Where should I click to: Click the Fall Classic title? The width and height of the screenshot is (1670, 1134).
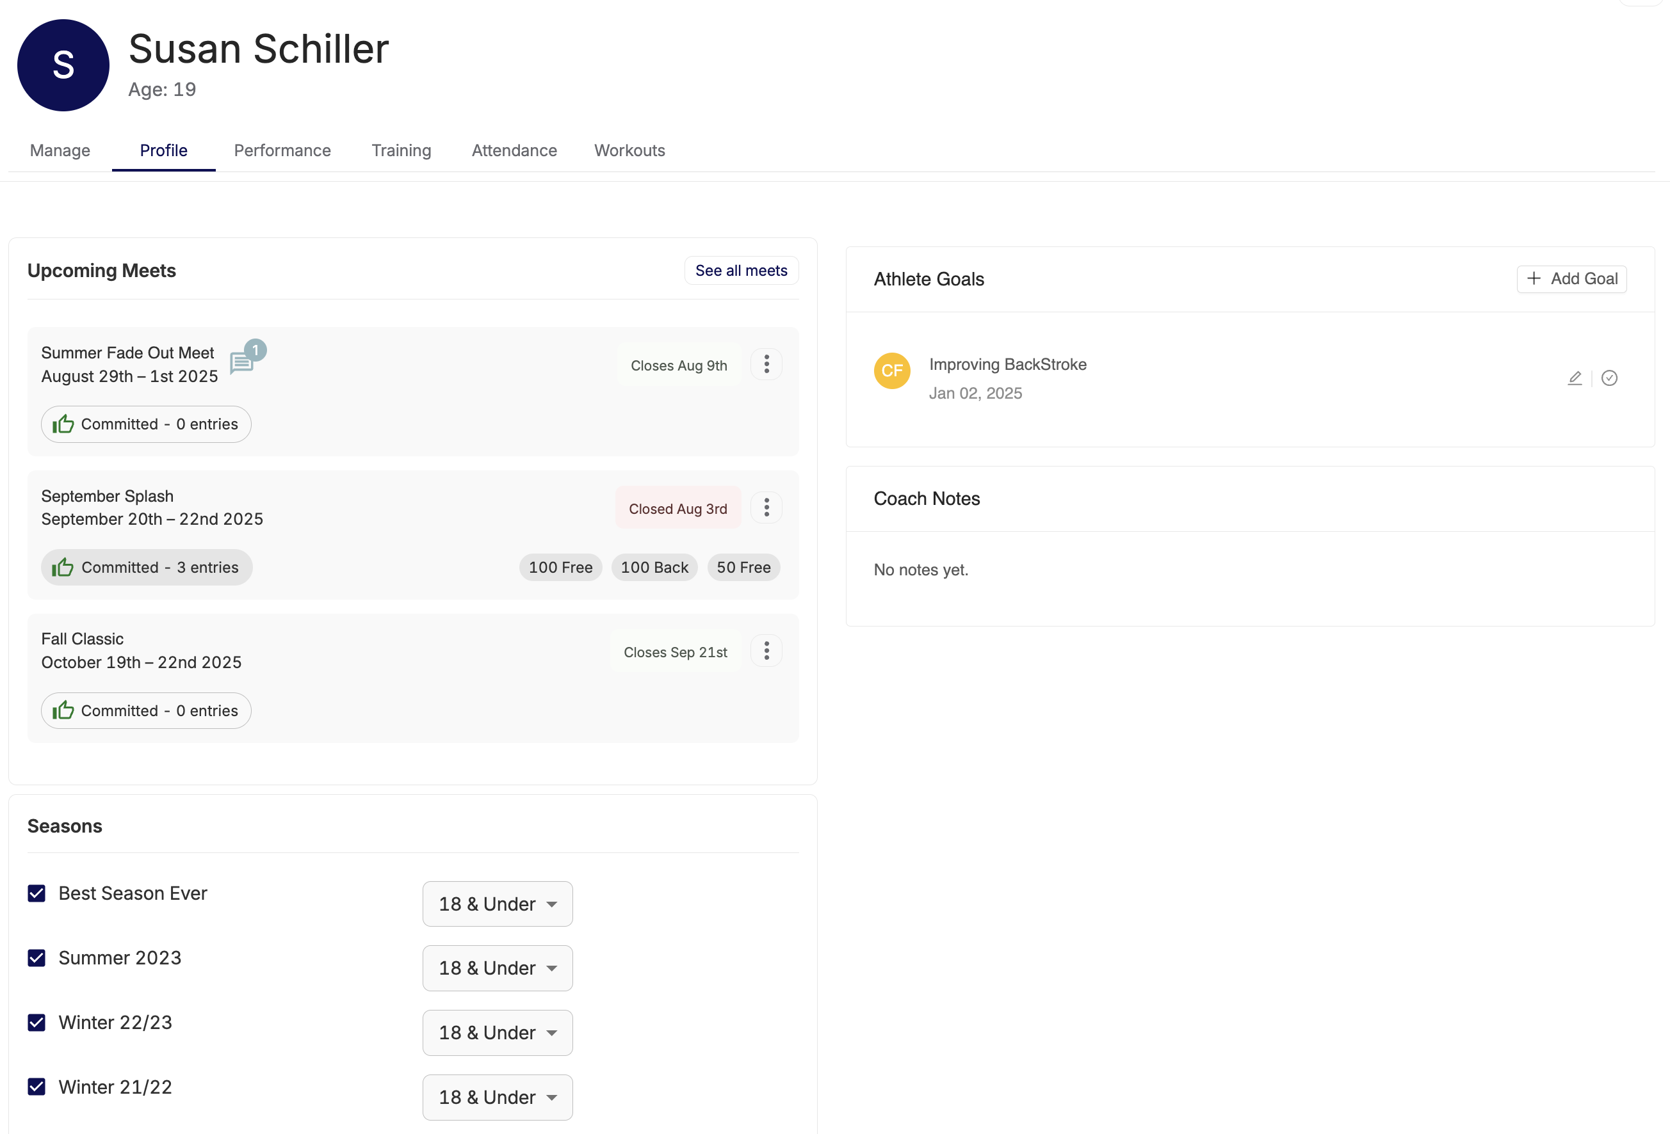[x=82, y=639]
